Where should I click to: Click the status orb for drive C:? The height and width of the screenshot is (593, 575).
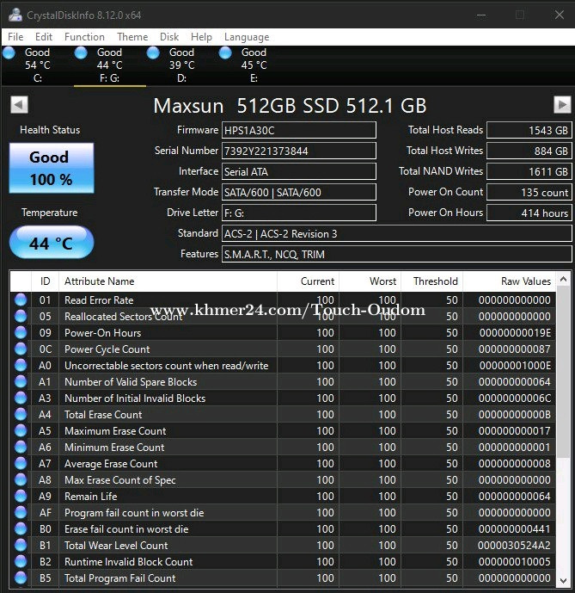[x=9, y=53]
